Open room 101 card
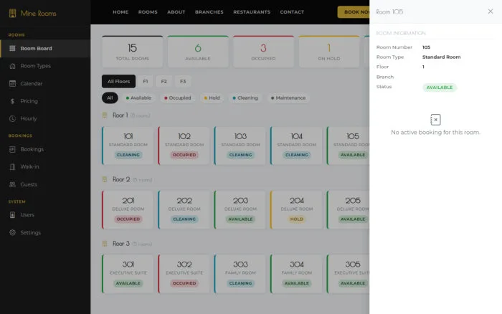 click(128, 146)
